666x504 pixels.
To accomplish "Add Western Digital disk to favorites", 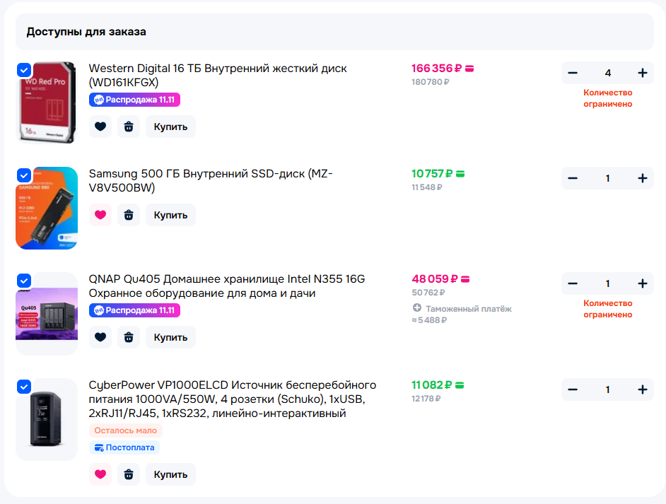I will click(x=100, y=127).
